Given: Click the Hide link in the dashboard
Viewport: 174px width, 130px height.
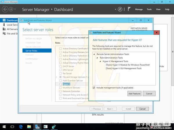Looking at the screenshot, I should tap(162, 66).
